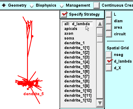Enable the d_X spatial grid checkbox
This screenshot has width=133, height=109.
click(x=109, y=68)
